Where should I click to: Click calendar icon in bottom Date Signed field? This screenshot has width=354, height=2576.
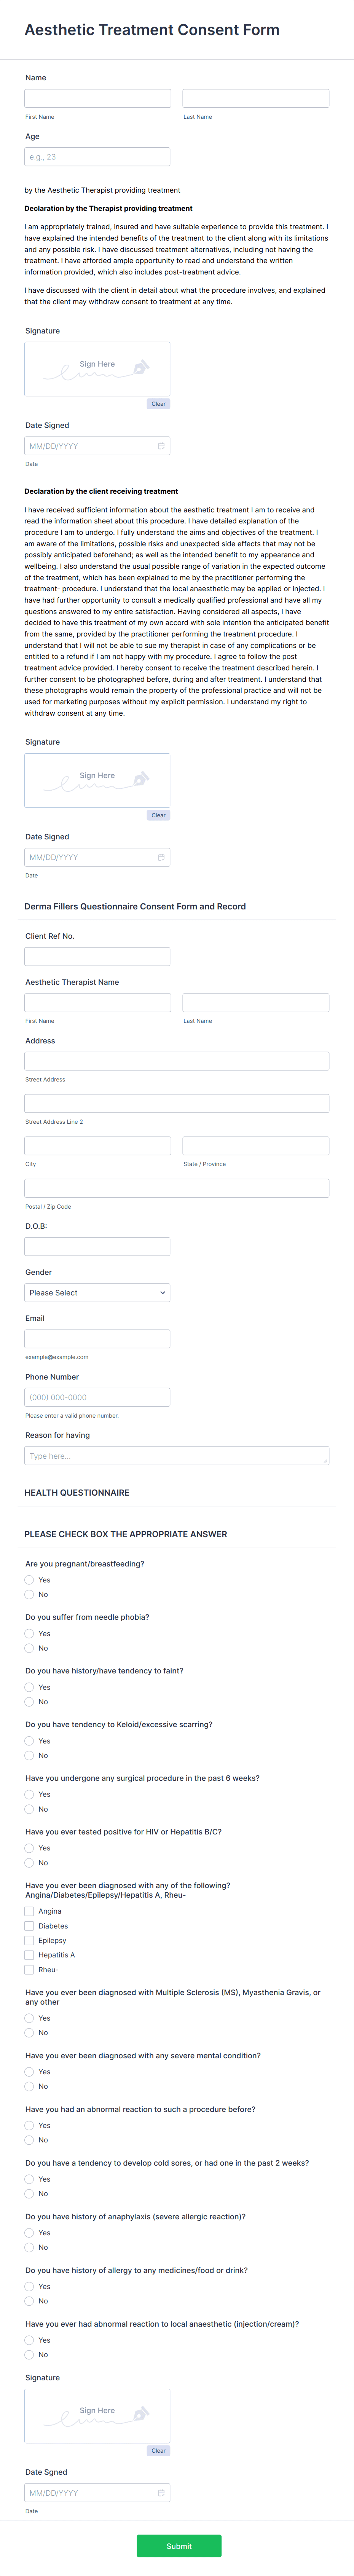161,2493
